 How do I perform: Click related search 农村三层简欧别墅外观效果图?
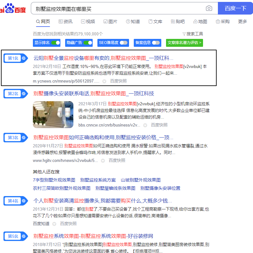(x=62, y=188)
